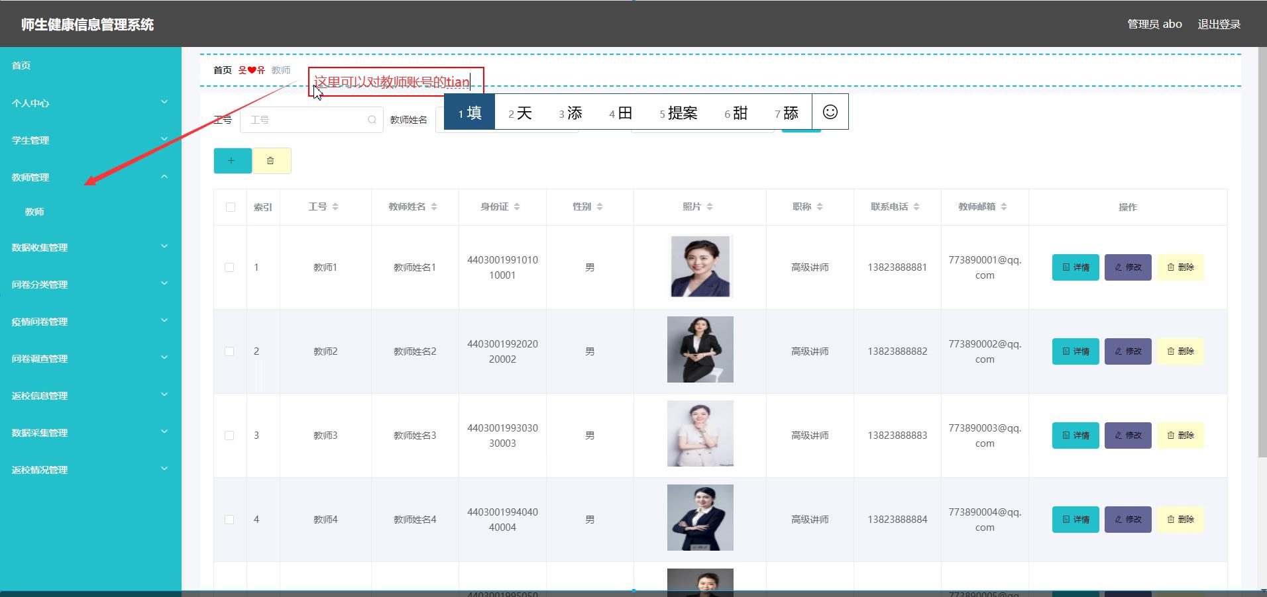Toggle the select-all header checkbox
Image resolution: width=1267 pixels, height=597 pixels.
[230, 207]
